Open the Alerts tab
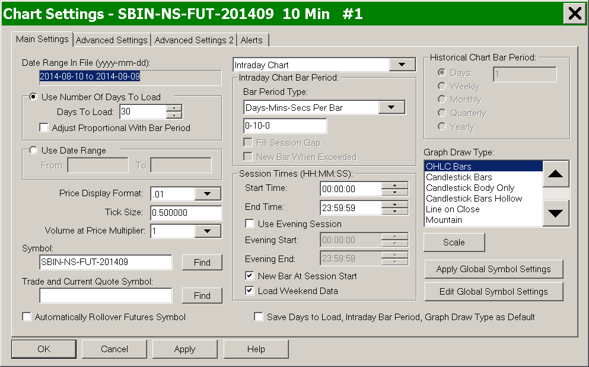This screenshot has width=589, height=367. [x=251, y=40]
